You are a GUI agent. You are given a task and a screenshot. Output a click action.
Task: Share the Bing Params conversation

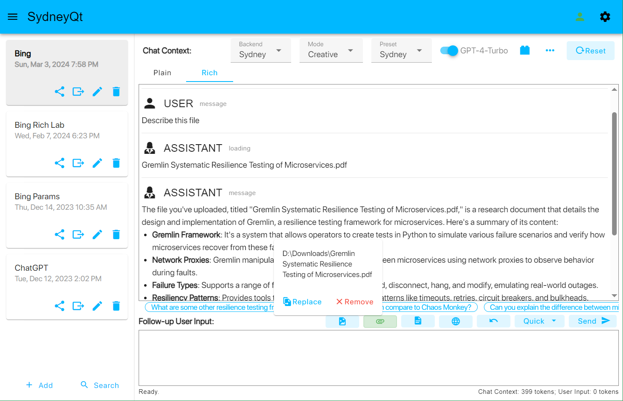coord(60,235)
